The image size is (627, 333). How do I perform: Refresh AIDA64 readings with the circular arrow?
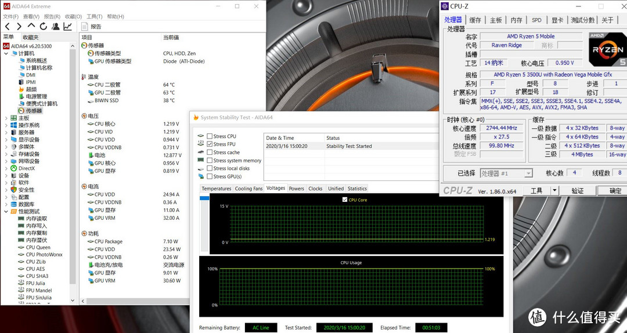click(43, 26)
